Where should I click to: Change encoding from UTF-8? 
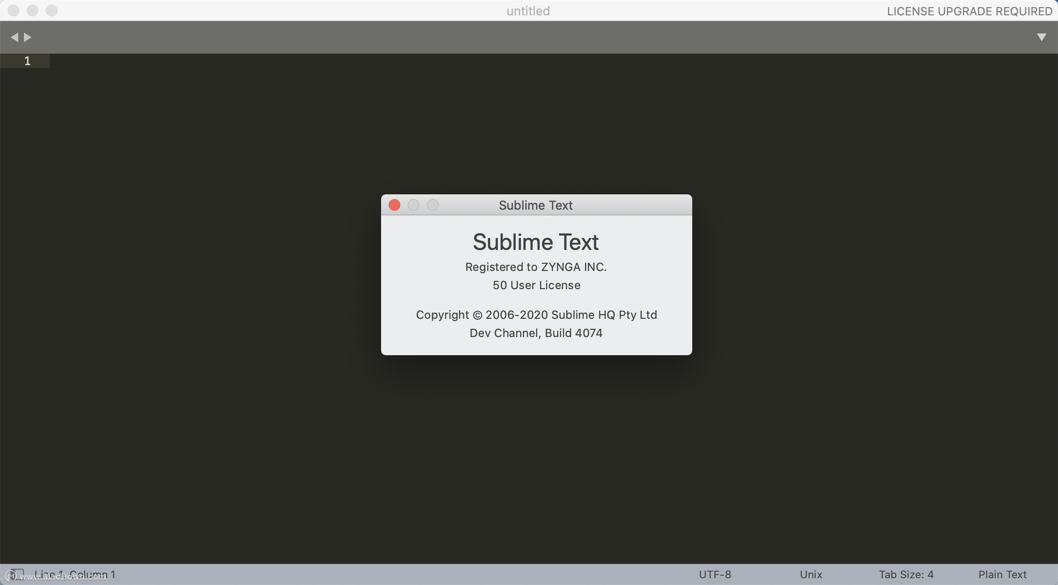715,574
